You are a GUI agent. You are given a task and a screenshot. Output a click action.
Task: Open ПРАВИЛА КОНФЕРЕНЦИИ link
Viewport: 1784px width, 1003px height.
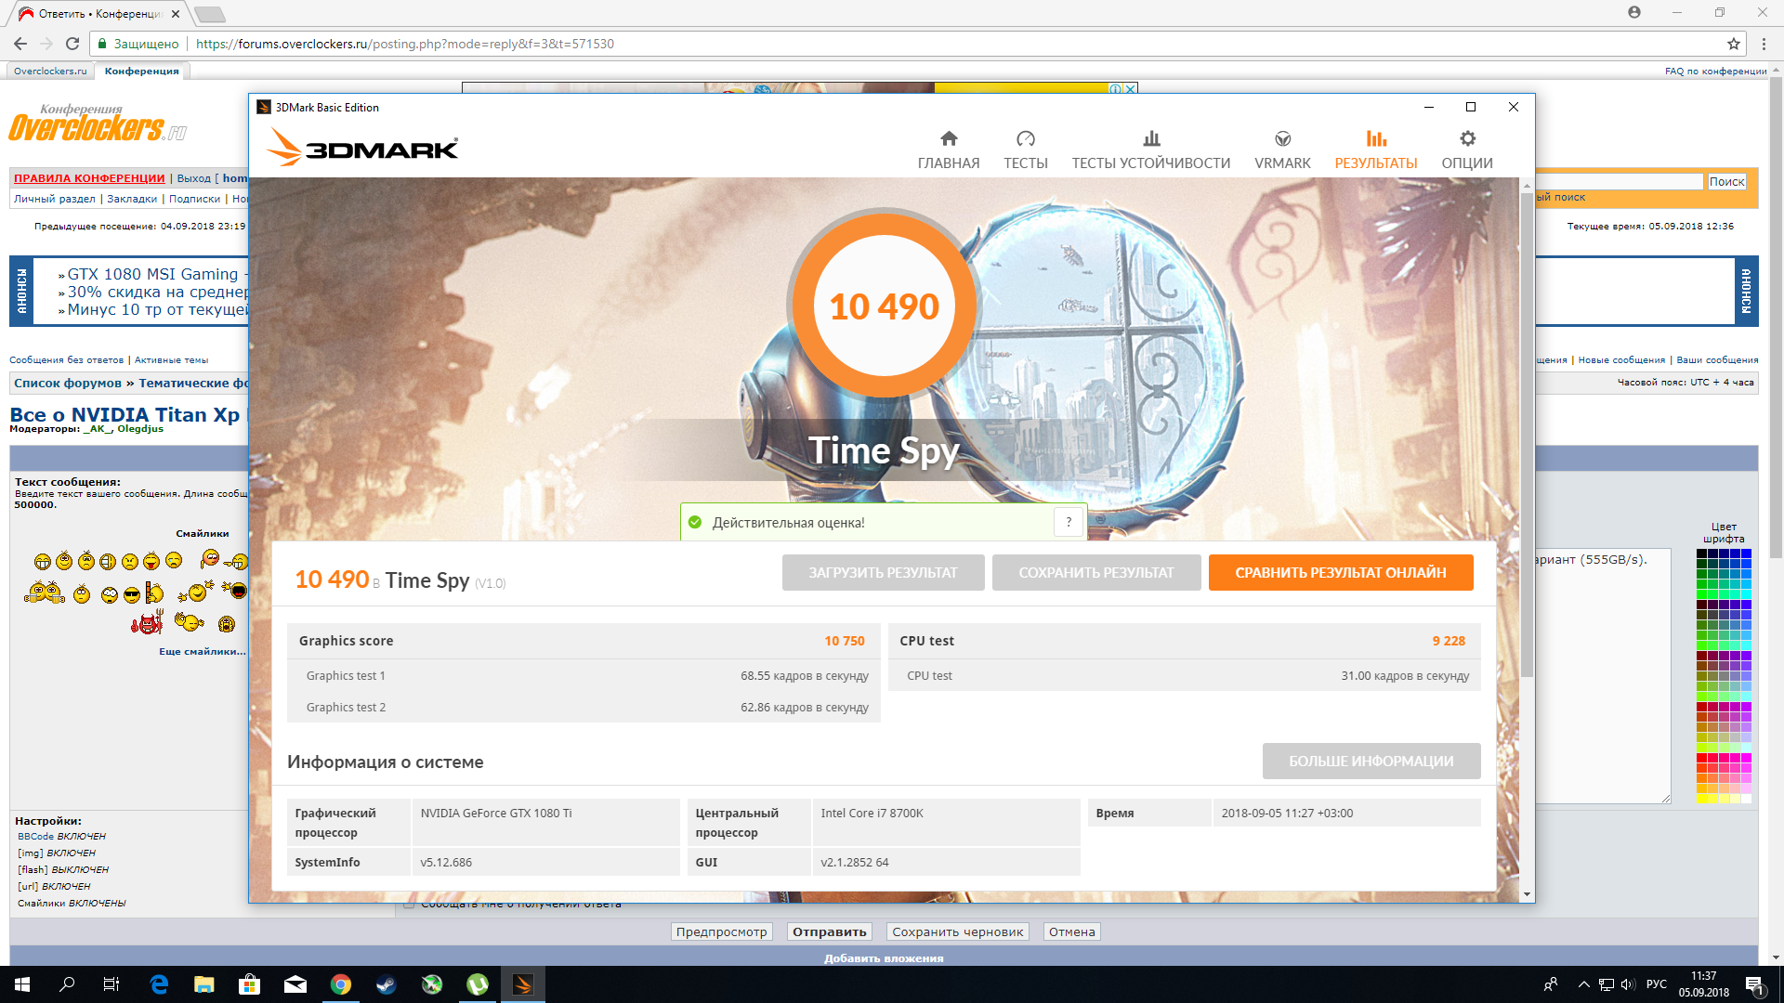(89, 178)
